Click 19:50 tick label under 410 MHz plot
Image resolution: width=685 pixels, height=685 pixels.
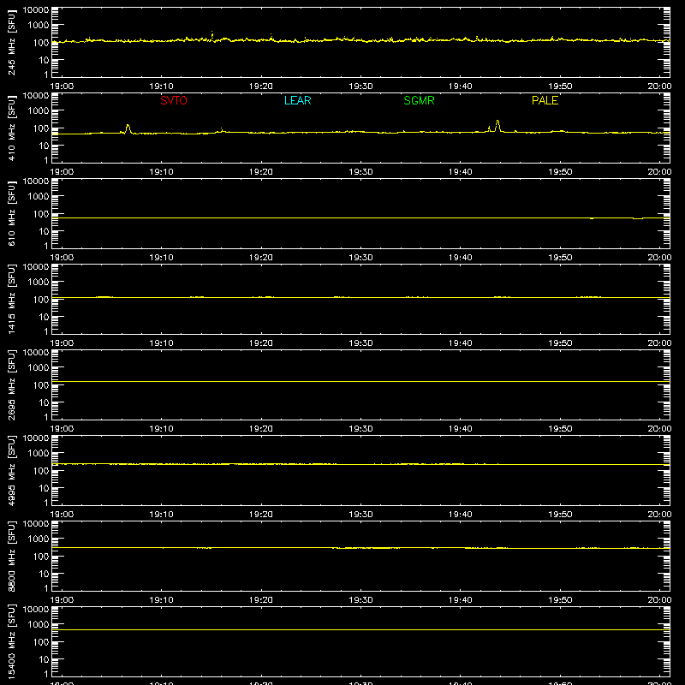(560, 172)
